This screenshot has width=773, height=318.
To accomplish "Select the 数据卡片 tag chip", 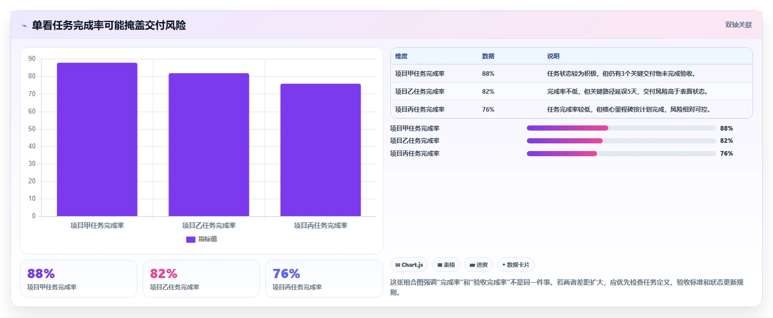I will [x=516, y=265].
